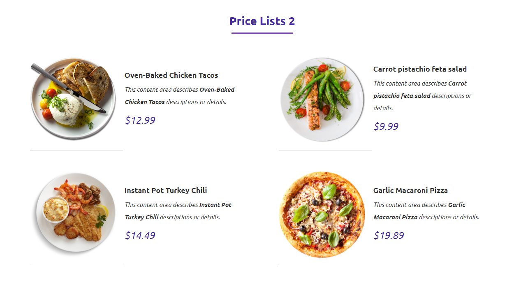
Task: Click the salmon and asparagus salad image
Action: (322, 100)
